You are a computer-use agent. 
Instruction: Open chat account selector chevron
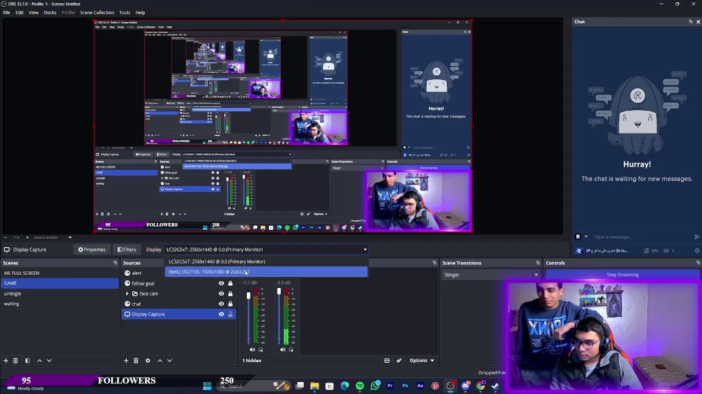point(586,237)
